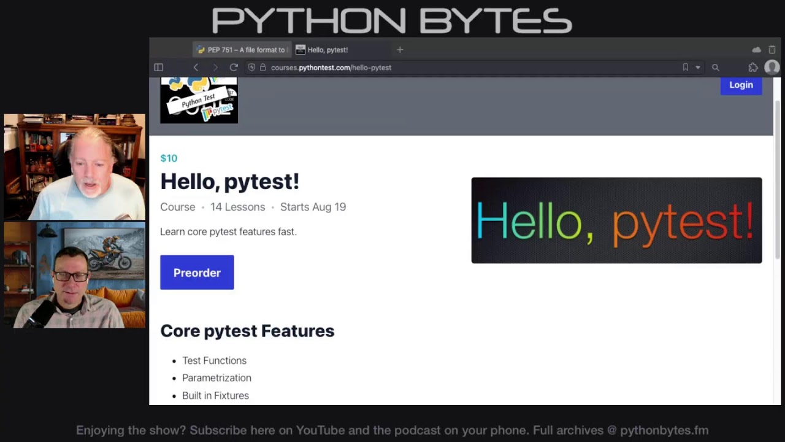
Task: Open the bookmark dropdown arrow
Action: point(698,68)
